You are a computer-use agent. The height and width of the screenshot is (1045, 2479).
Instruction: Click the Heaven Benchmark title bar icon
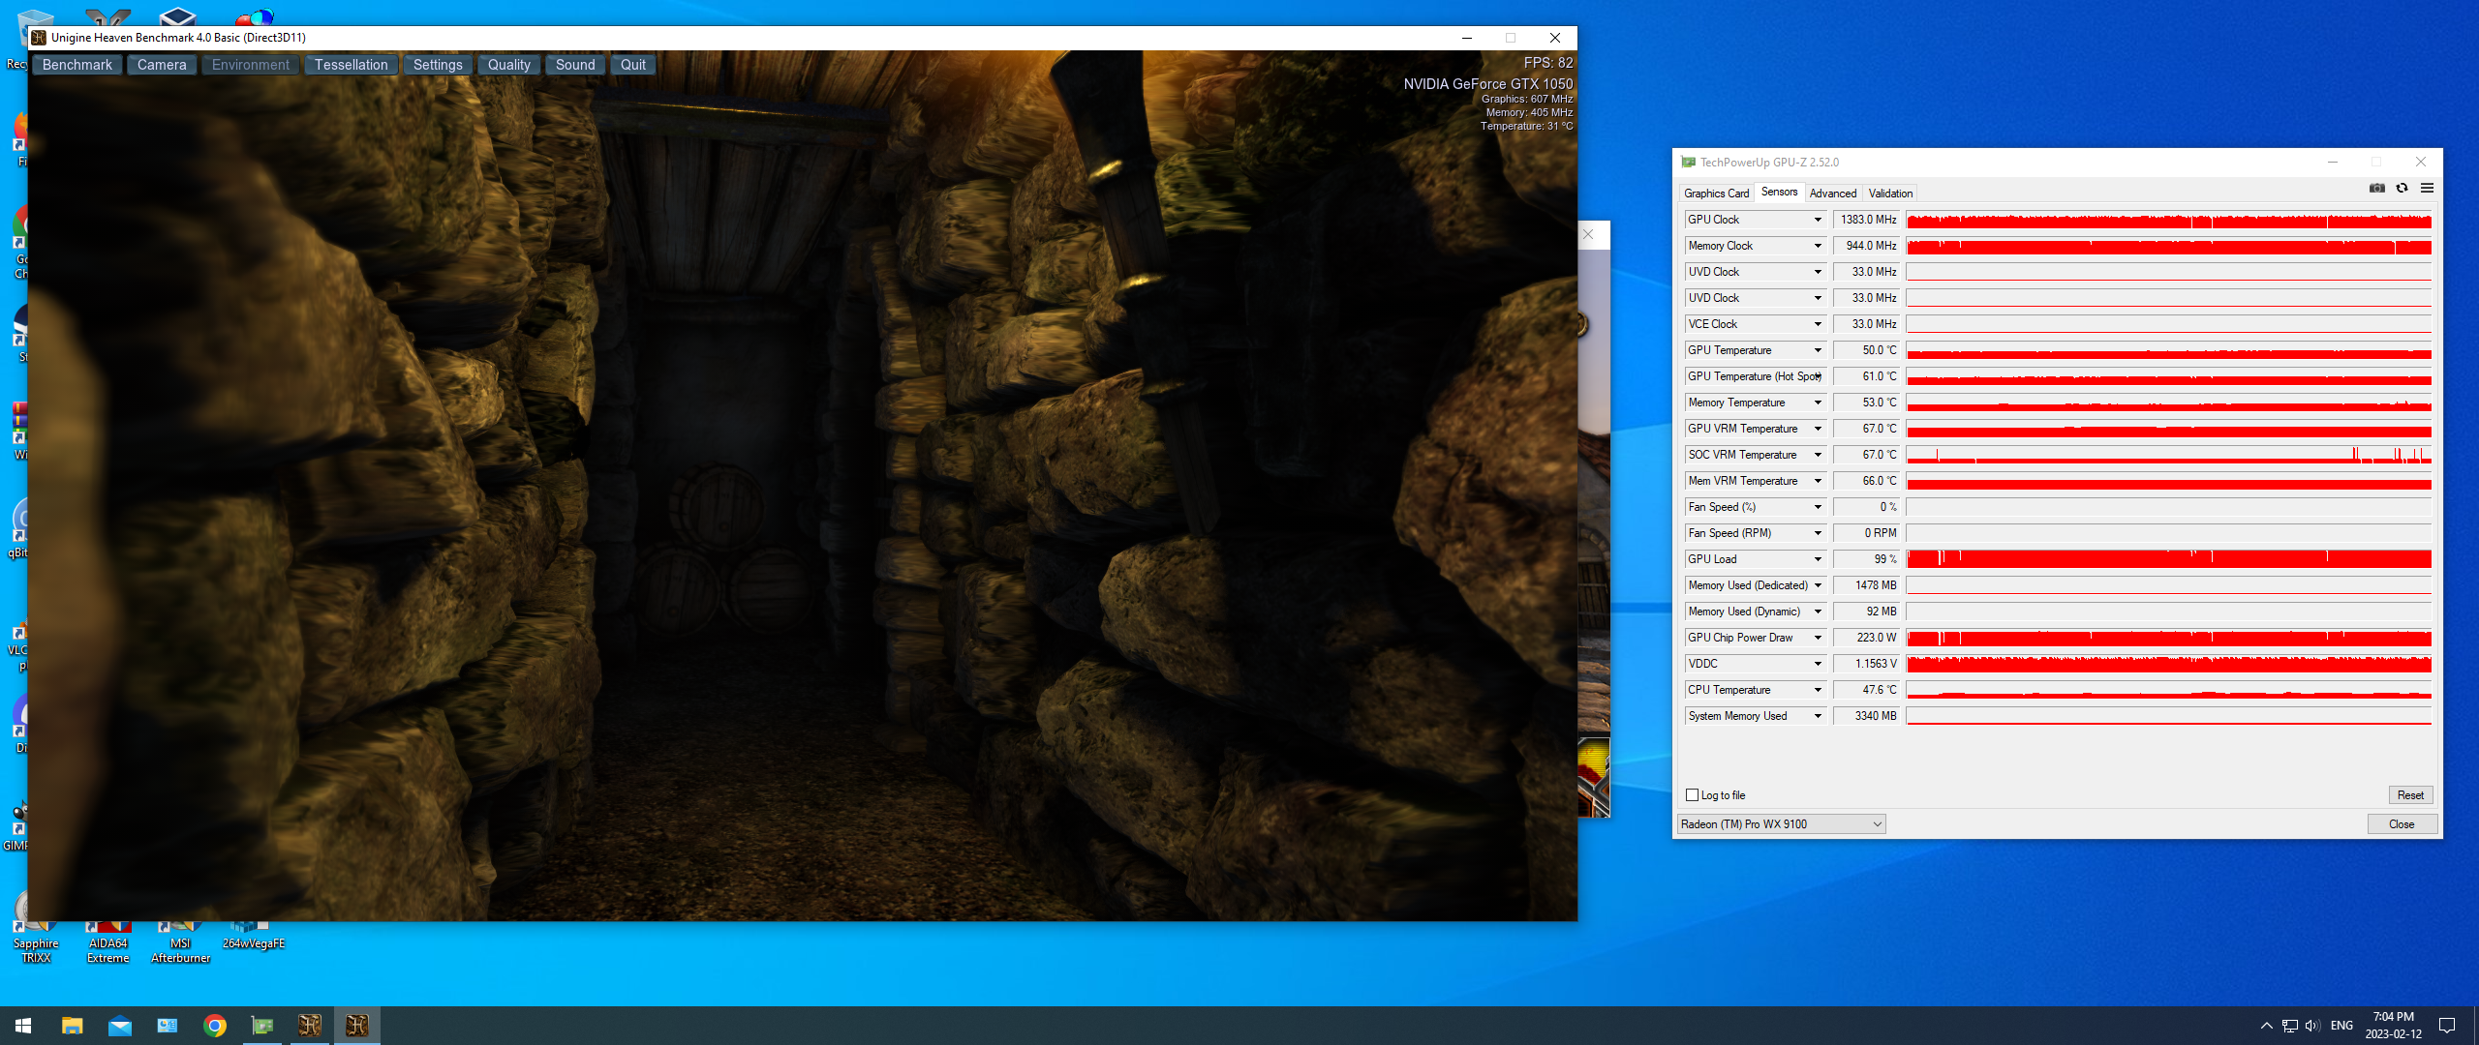[x=39, y=38]
